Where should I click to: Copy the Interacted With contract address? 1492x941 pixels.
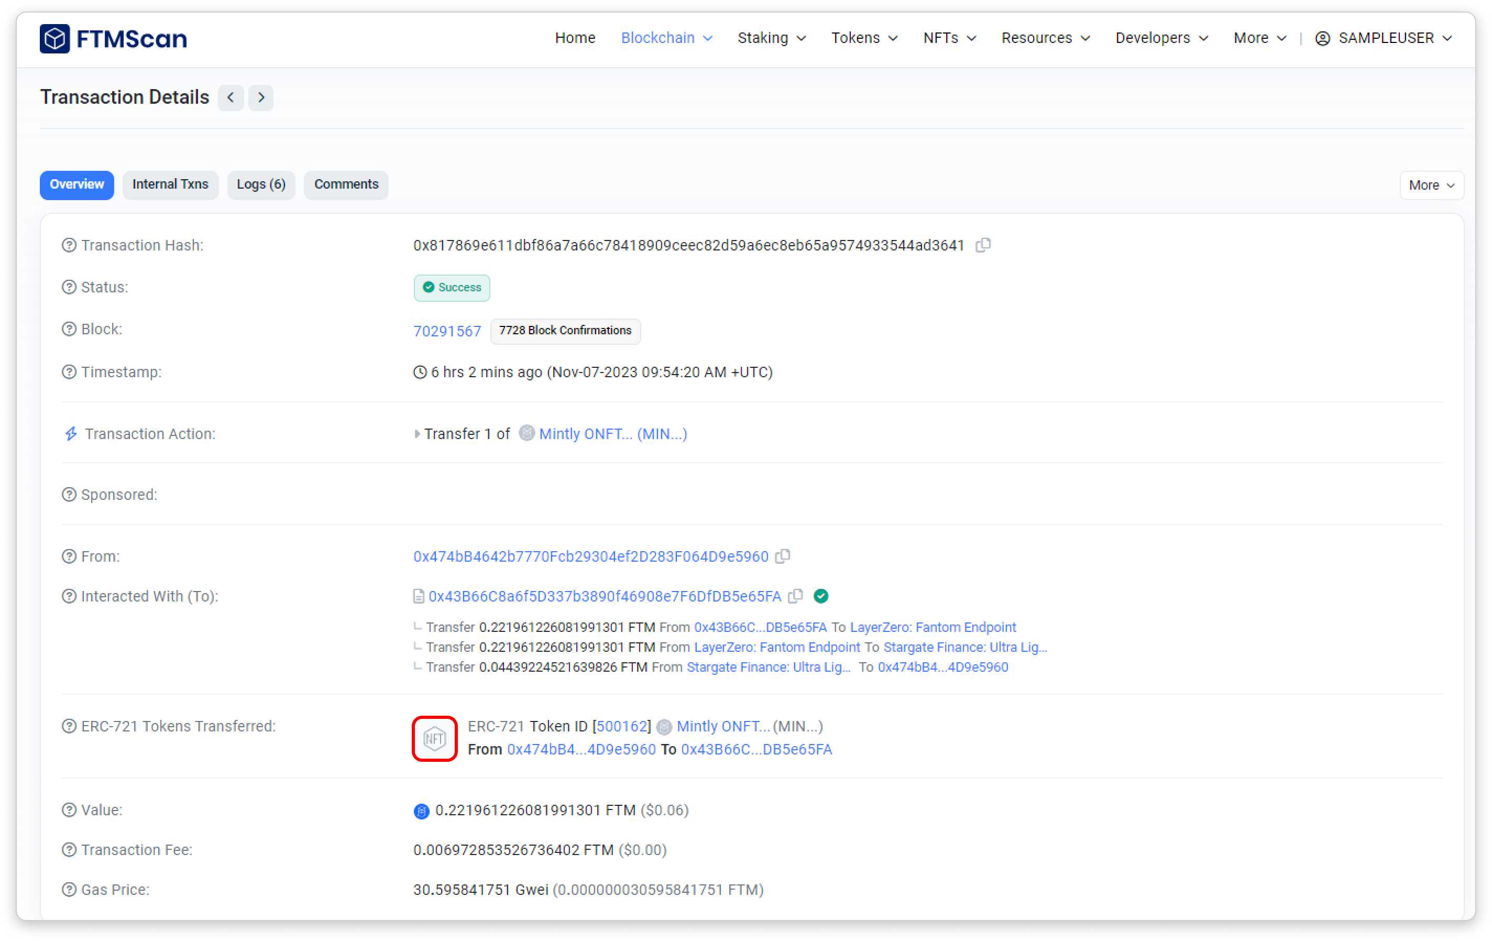tap(796, 596)
